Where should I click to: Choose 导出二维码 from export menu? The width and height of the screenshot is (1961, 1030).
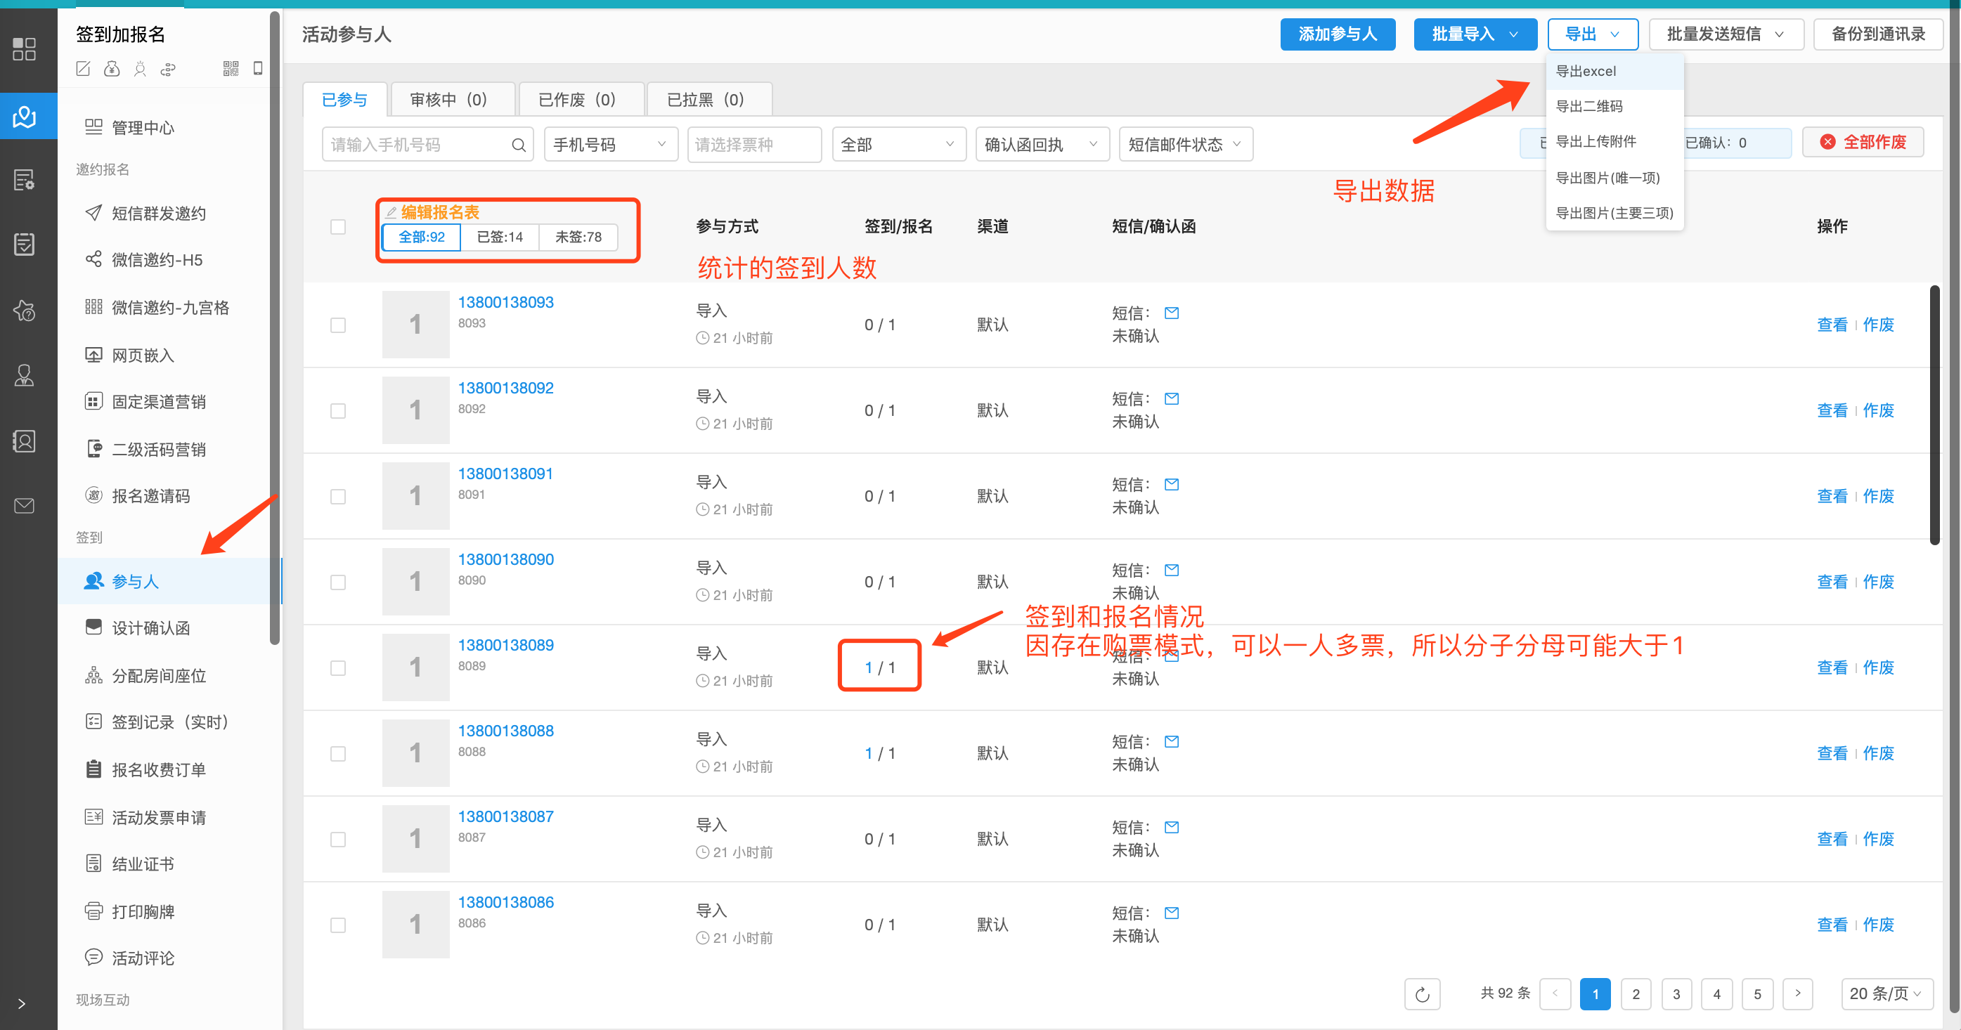coord(1614,107)
